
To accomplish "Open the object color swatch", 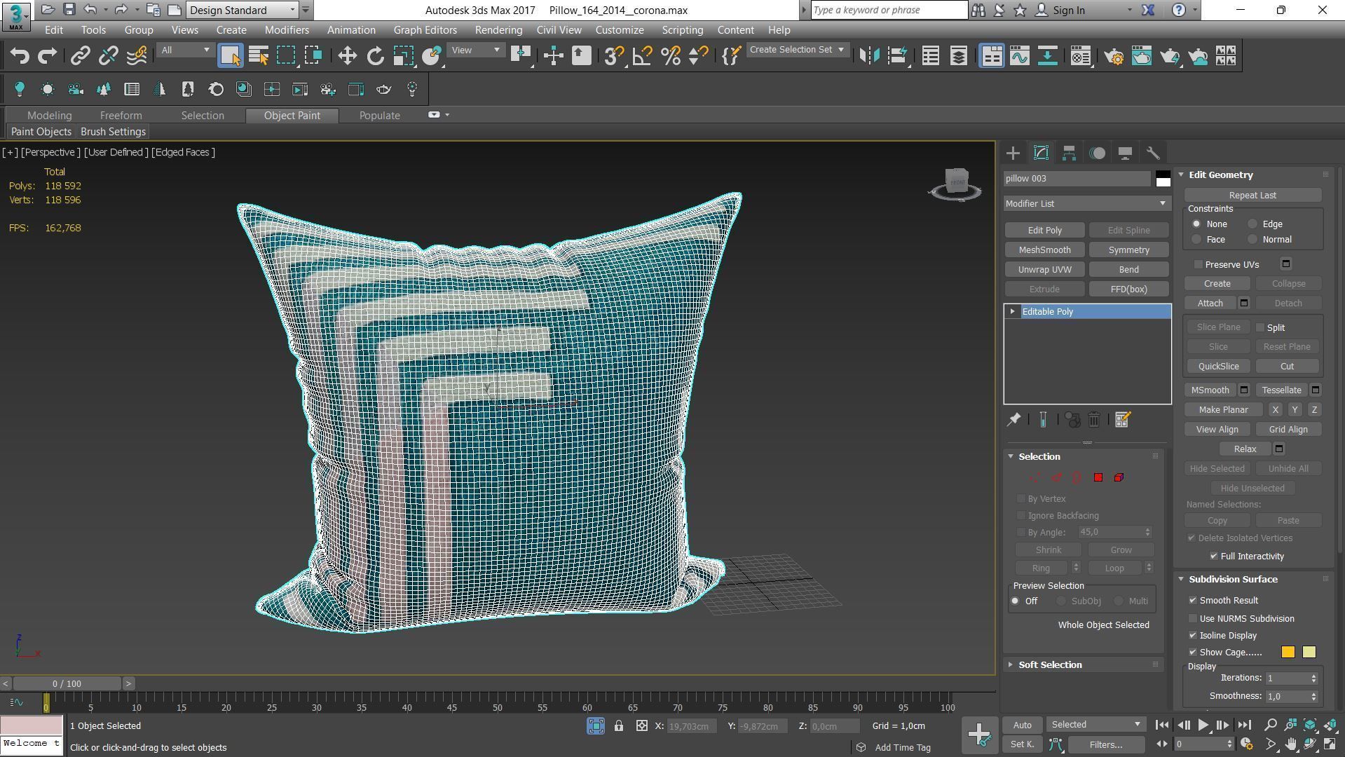I will tap(1163, 179).
